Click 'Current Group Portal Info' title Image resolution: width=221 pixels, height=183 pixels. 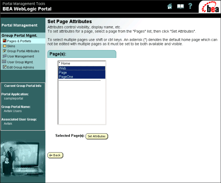point(23,86)
